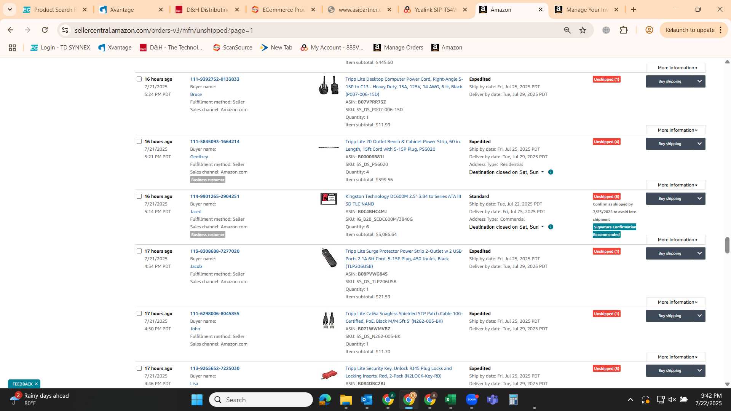Open Zoom from taskbar
Screen dimensions: 731x411
point(472,400)
